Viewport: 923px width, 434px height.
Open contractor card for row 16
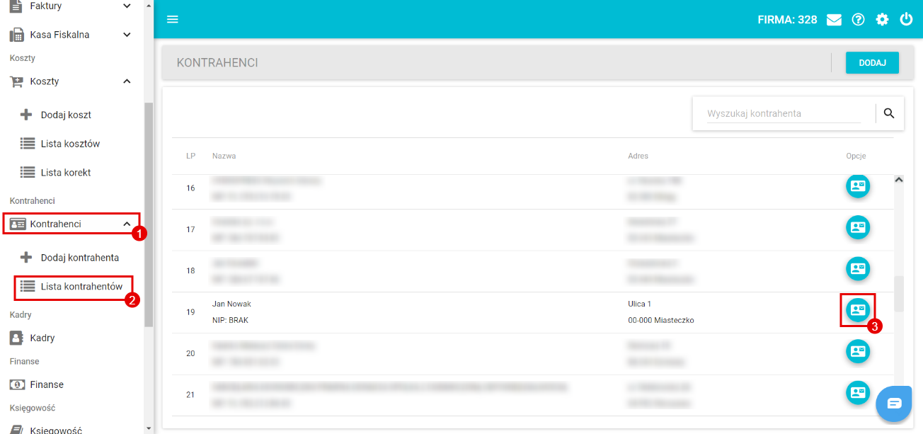click(x=858, y=186)
